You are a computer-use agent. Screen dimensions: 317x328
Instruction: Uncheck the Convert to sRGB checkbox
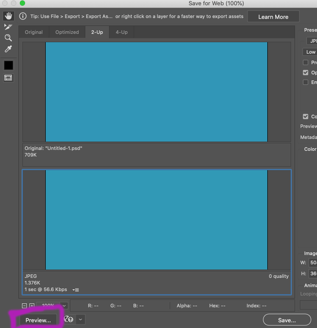[306, 117]
